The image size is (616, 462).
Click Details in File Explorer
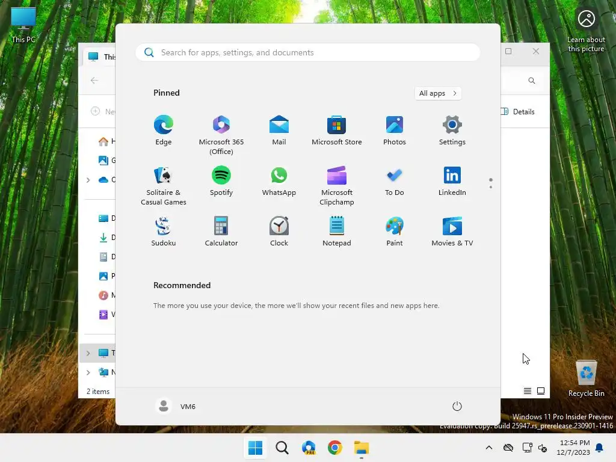(517, 111)
